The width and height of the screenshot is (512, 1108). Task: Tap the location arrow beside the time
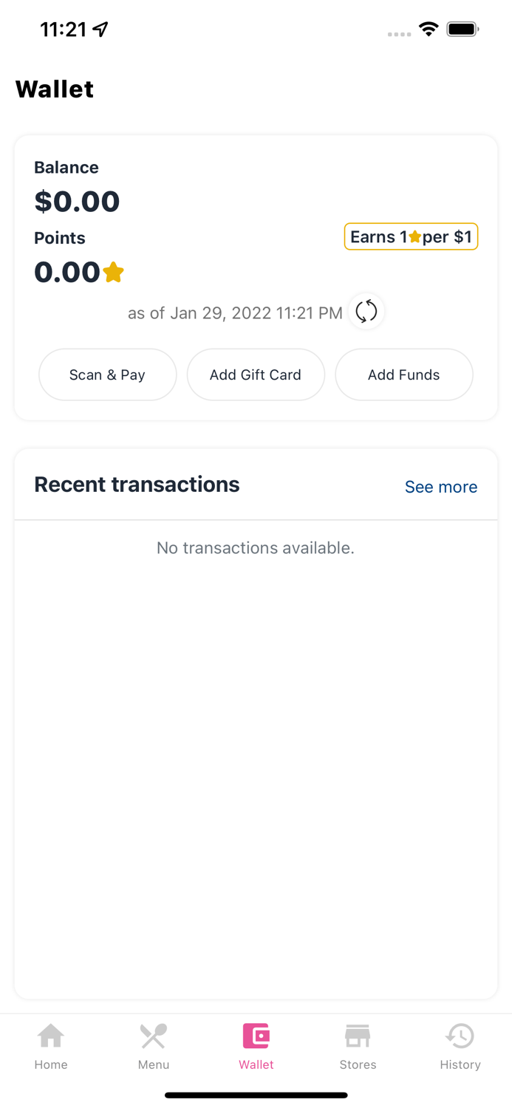(100, 30)
